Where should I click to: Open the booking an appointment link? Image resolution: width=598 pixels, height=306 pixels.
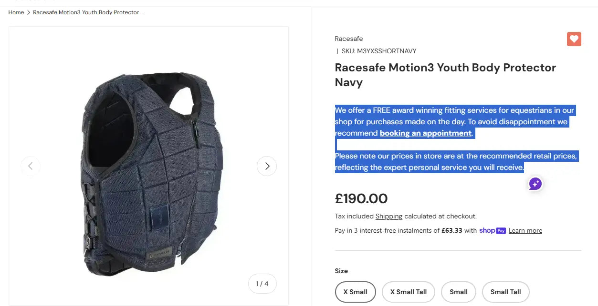click(x=425, y=133)
